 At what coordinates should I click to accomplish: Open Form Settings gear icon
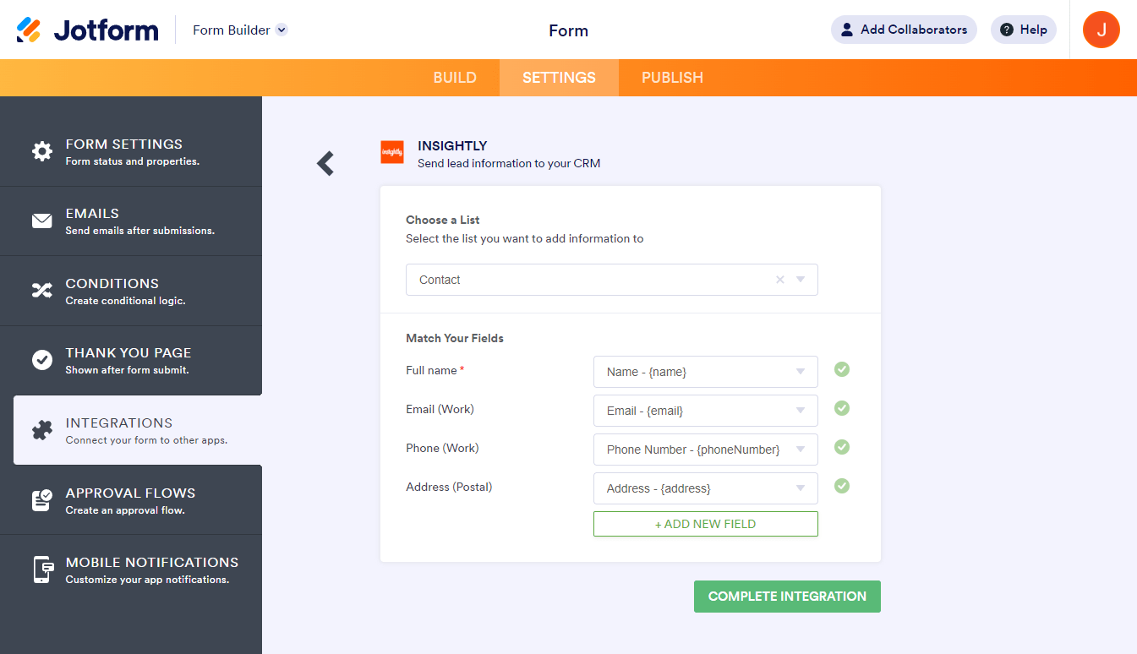click(x=41, y=151)
